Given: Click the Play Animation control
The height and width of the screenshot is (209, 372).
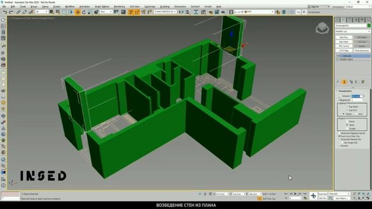Looking at the screenshot, I should point(295,194).
